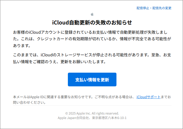Click the line starting このままでは、iCloud

[x=92, y=55]
